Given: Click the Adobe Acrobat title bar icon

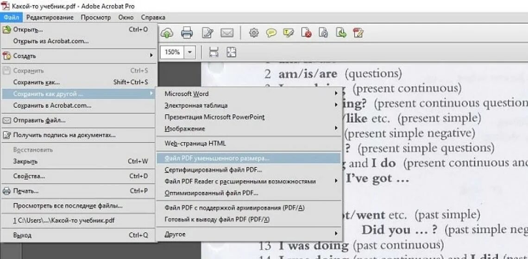Looking at the screenshot, I should pos(6,6).
